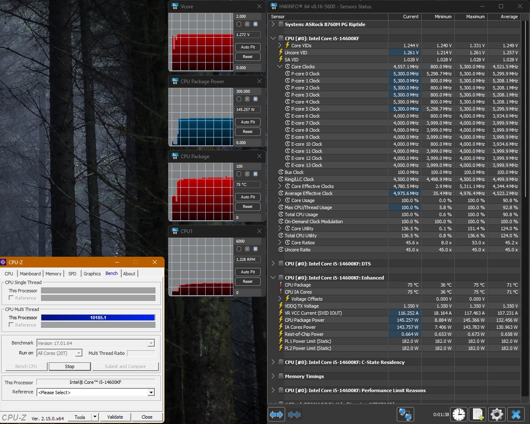The width and height of the screenshot is (530, 424).
Task: Click the icon beside Uncore Ratio
Action: tap(281, 250)
